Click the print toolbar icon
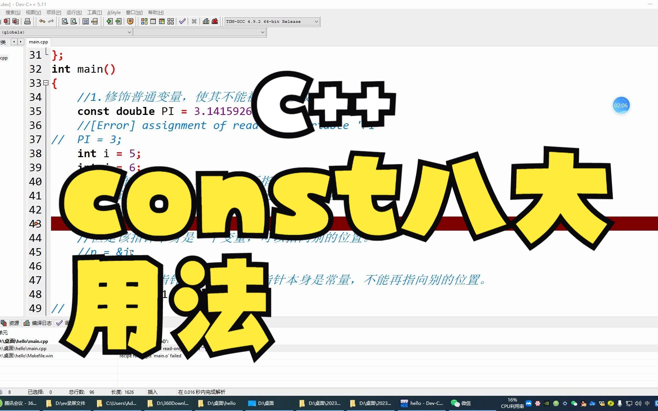The width and height of the screenshot is (658, 411). click(27, 21)
